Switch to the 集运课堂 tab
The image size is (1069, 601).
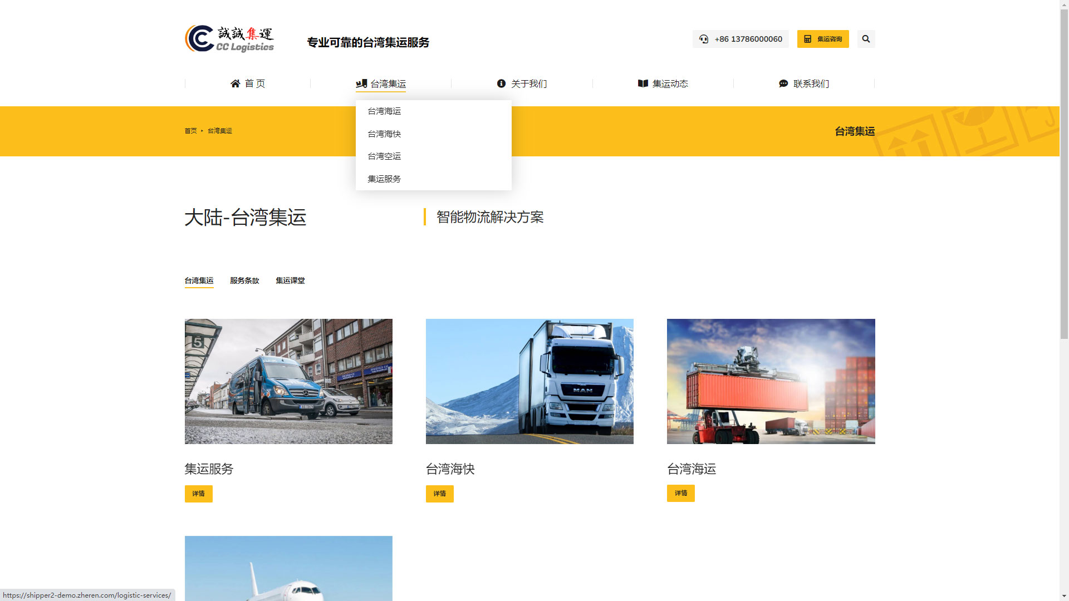[290, 281]
